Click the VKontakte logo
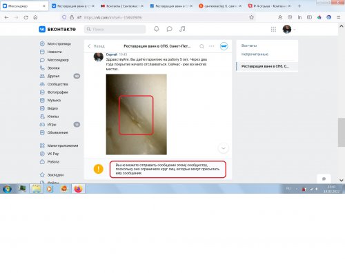Image resolution: width=345 pixels, height=273 pixels. click(x=57, y=29)
